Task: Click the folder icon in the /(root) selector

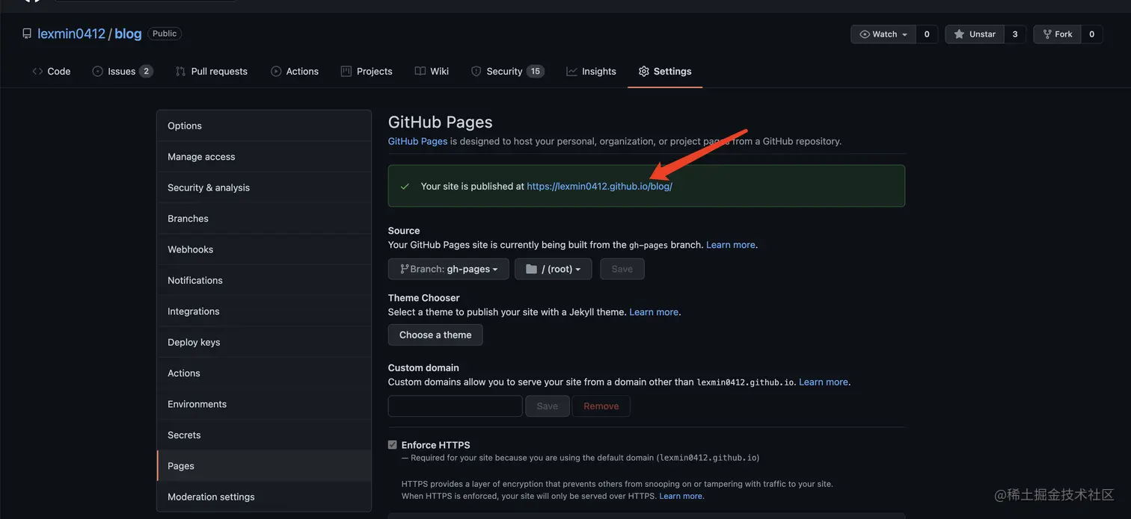Action: [x=531, y=269]
